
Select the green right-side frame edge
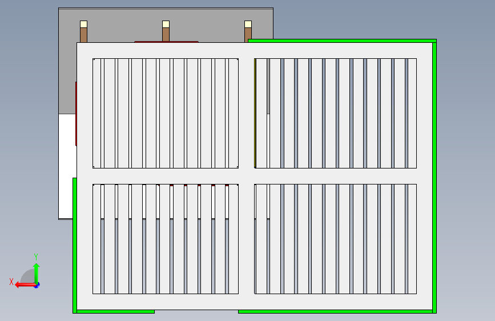(434, 177)
